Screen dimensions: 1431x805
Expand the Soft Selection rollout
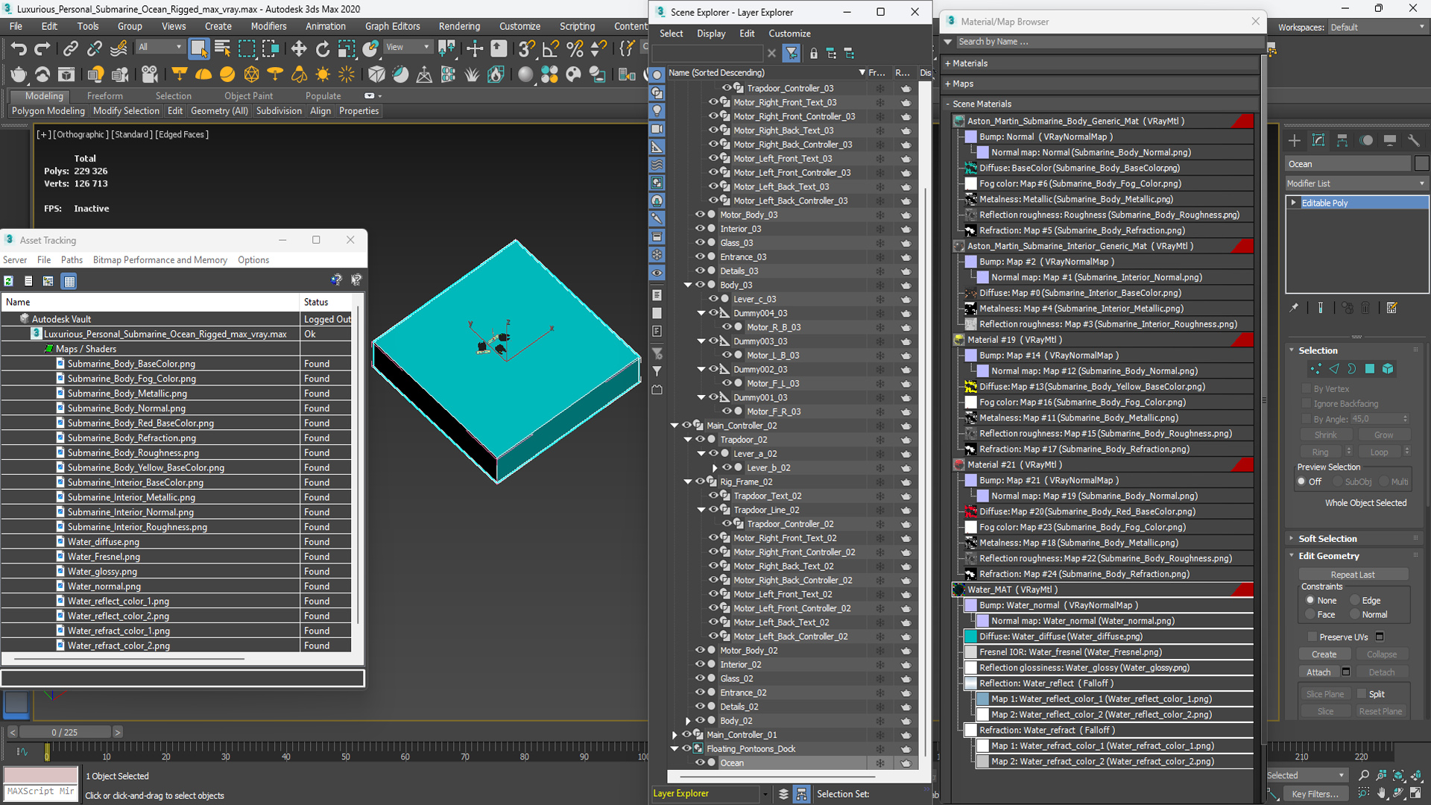1327,538
